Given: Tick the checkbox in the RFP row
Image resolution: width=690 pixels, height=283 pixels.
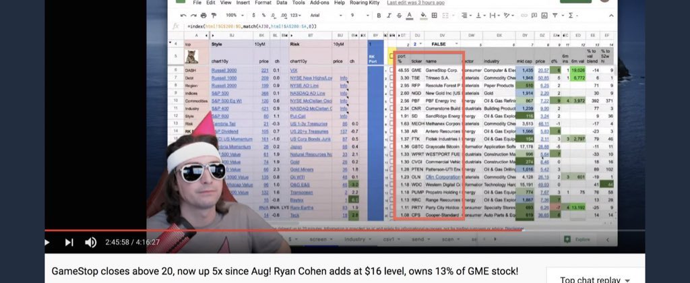Looking at the screenshot, I should [x=391, y=86].
